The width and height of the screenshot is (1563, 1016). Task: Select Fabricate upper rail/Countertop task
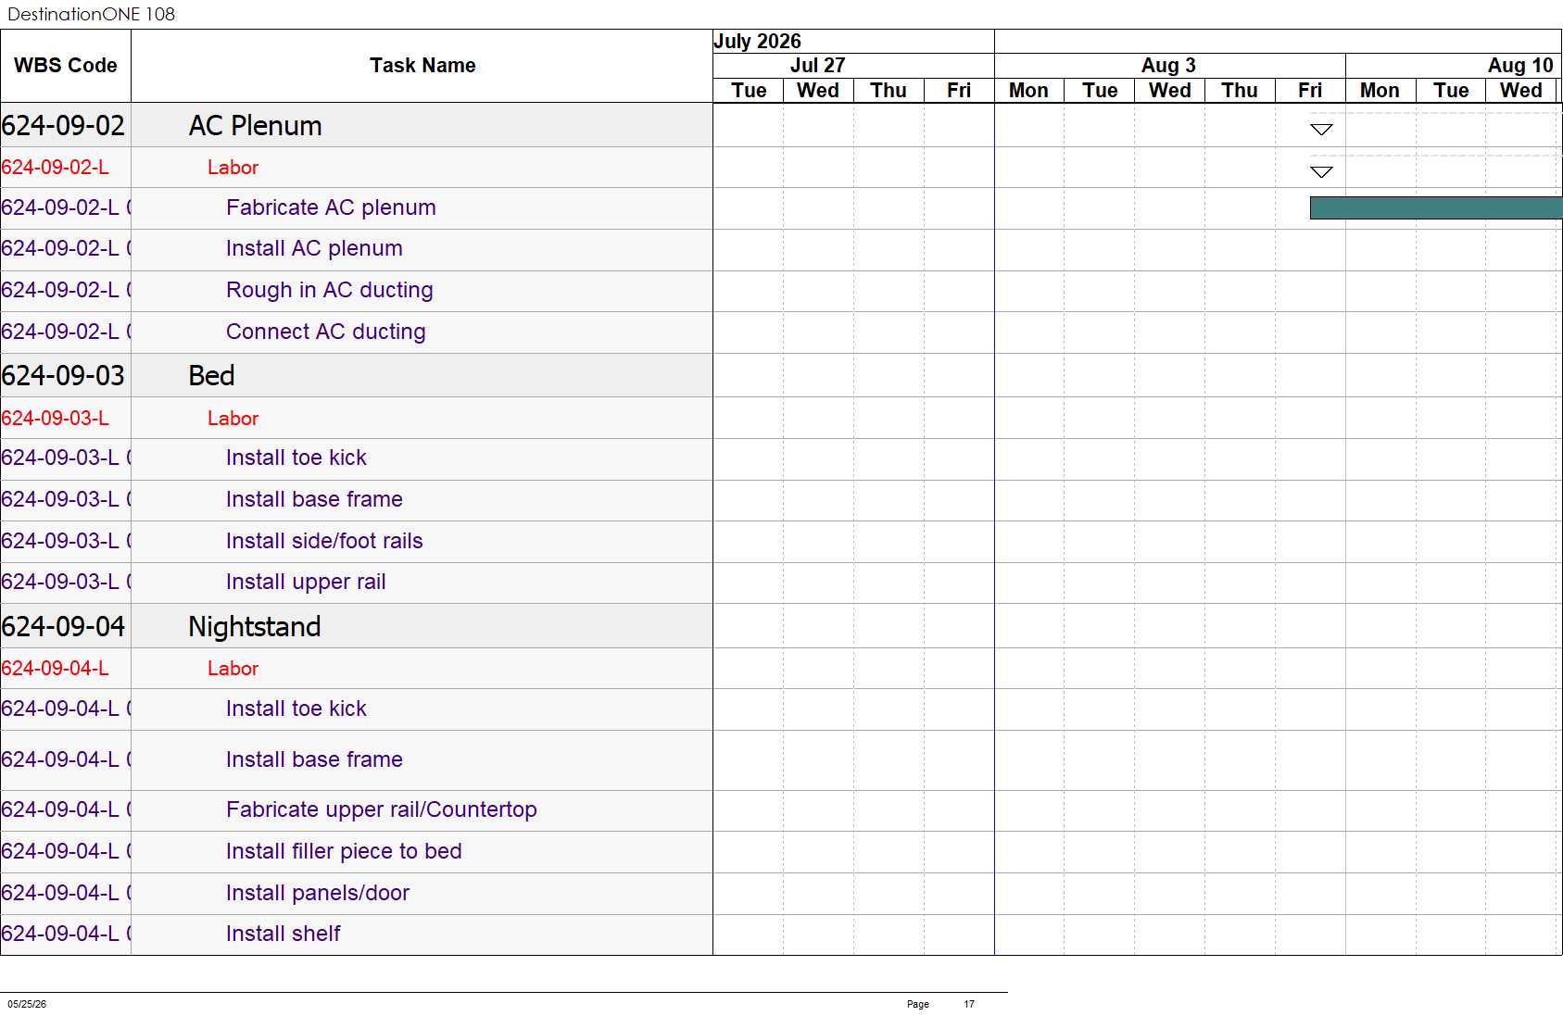pos(382,809)
